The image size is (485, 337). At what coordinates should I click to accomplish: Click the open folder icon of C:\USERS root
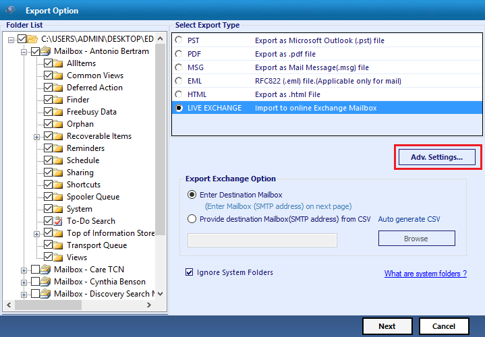(x=32, y=39)
